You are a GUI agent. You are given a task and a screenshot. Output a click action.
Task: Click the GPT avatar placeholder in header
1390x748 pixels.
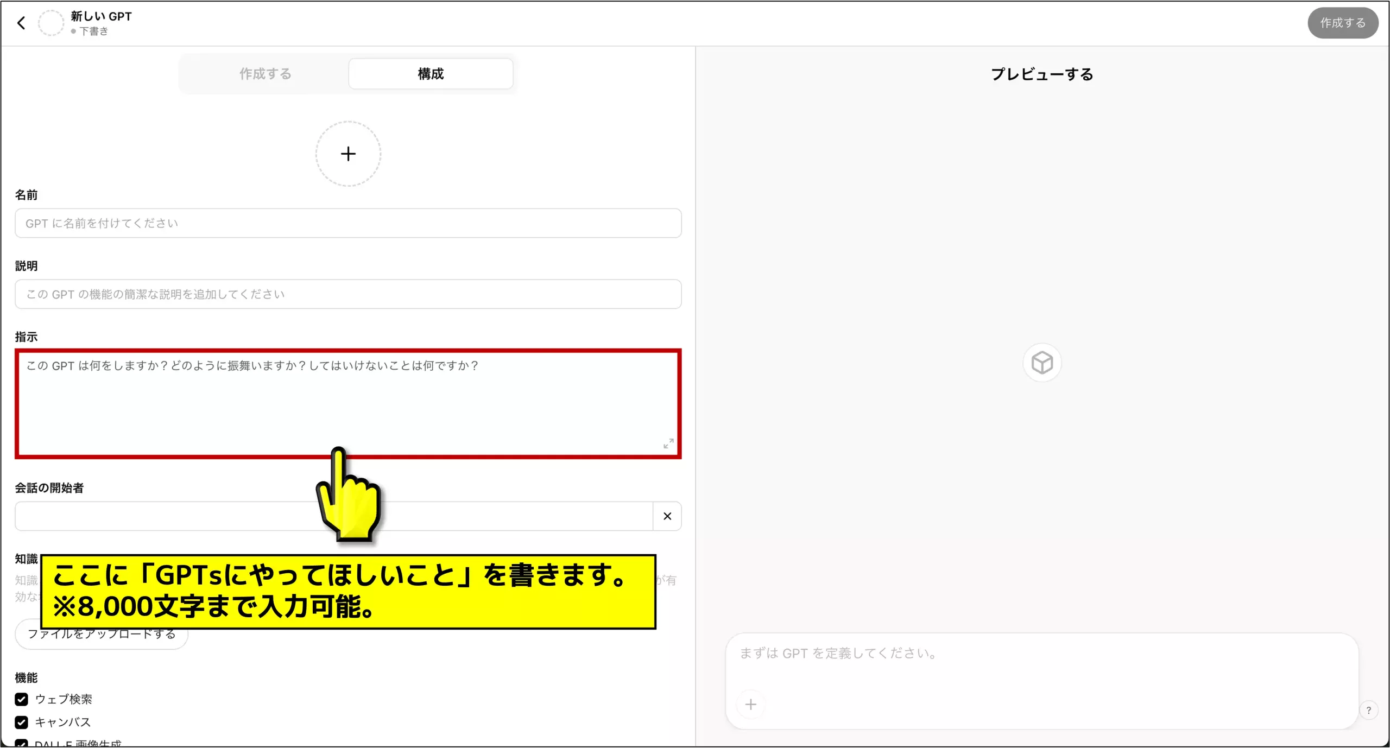(x=51, y=23)
